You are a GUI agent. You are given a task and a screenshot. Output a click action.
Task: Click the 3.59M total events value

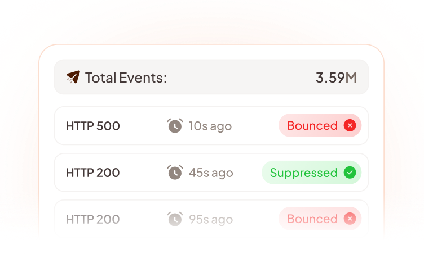click(336, 78)
